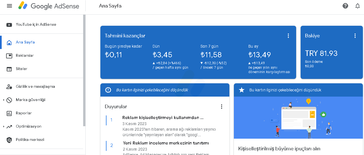The height and width of the screenshot is (155, 364).
Task: Click the Raporlar bar chart icon
Action: point(9,113)
